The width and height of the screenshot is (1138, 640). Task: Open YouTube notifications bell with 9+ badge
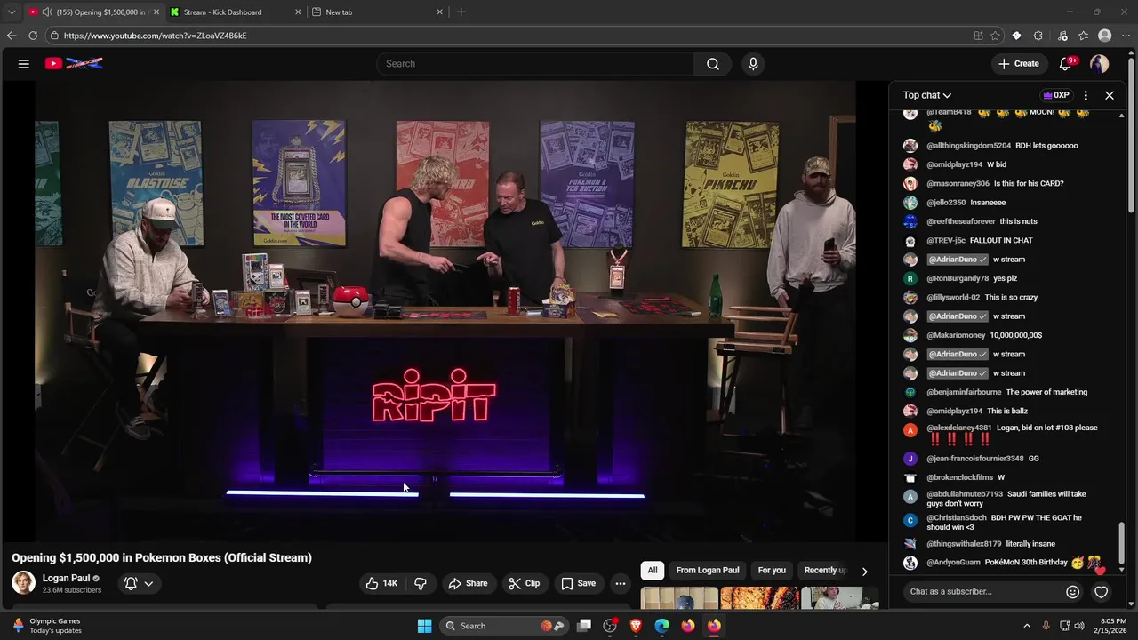(1066, 64)
